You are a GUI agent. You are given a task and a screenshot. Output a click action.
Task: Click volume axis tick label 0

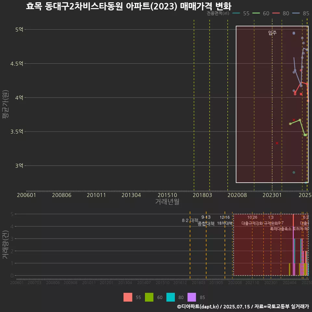tap(12, 276)
